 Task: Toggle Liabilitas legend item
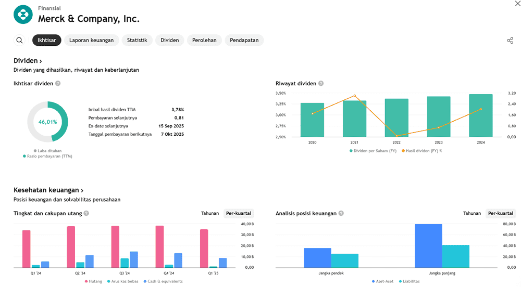(x=410, y=281)
